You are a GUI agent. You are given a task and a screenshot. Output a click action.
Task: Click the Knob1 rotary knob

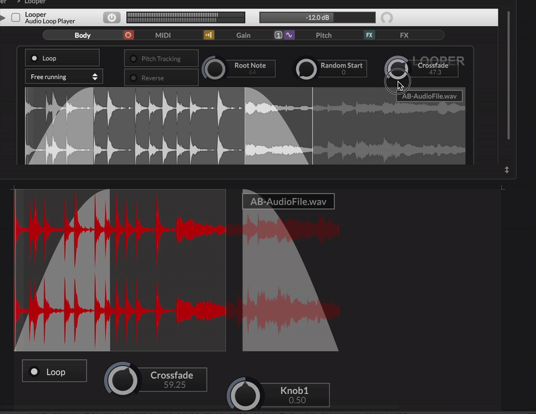click(x=244, y=395)
